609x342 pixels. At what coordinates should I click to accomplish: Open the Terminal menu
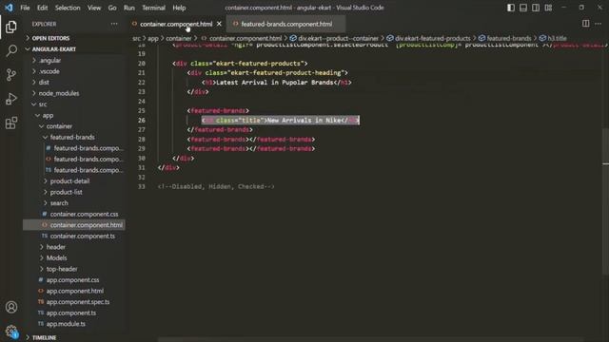point(153,8)
